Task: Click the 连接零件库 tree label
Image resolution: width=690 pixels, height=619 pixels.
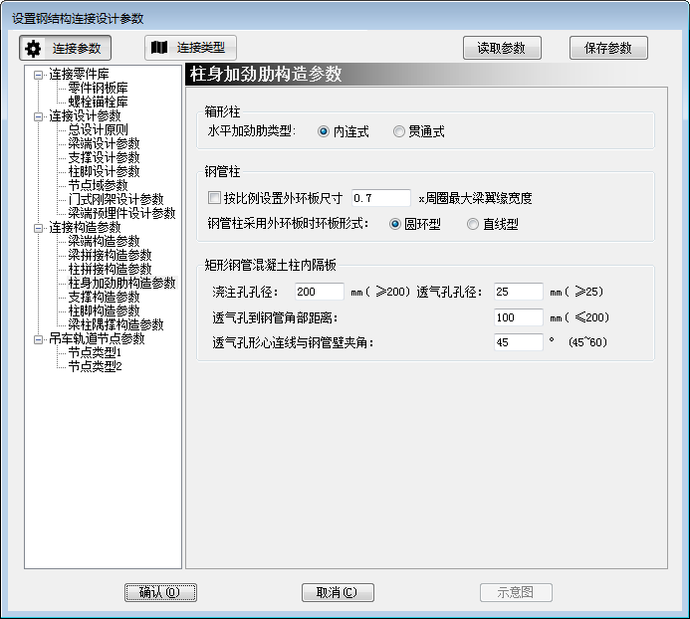Action: 79,74
